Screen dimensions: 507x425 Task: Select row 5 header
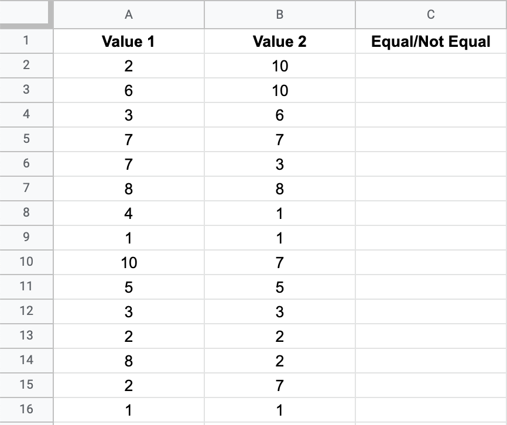click(26, 139)
